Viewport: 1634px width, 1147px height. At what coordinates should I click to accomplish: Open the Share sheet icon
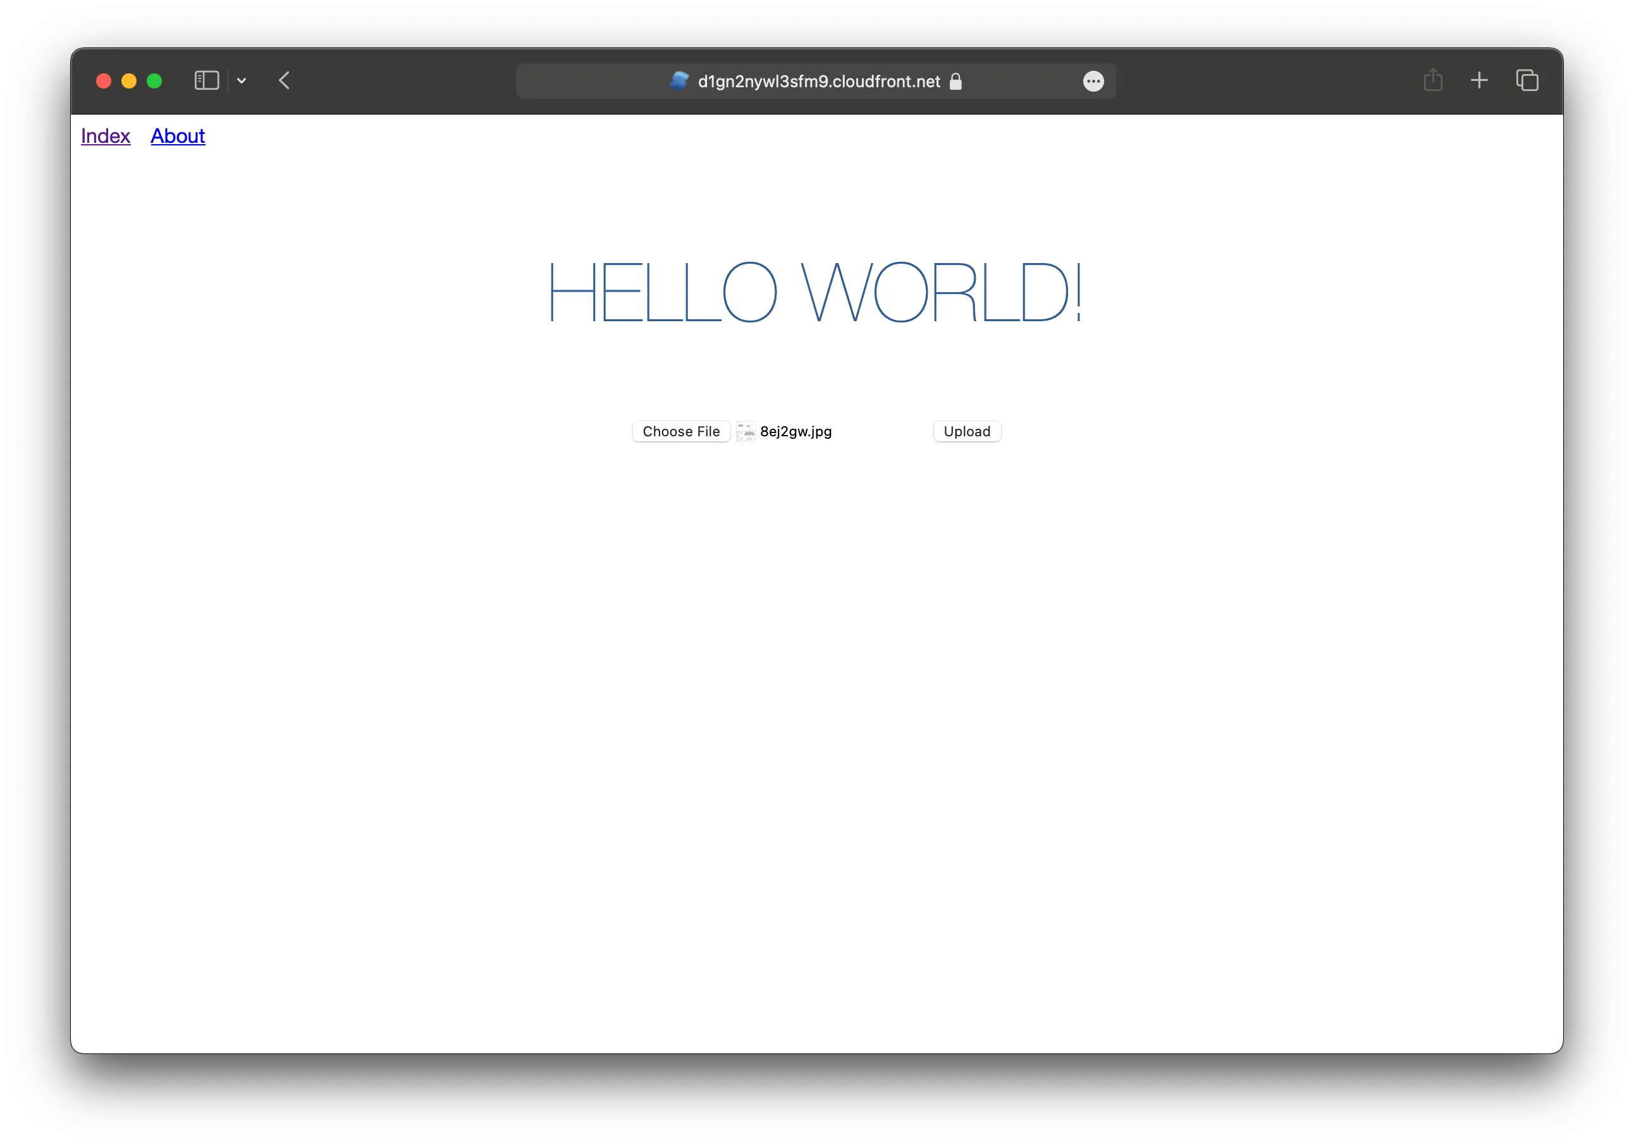(1433, 80)
